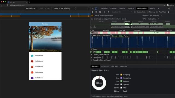Click the Record performance profile button
Viewport: 175px width, 98px height.
(92, 12)
